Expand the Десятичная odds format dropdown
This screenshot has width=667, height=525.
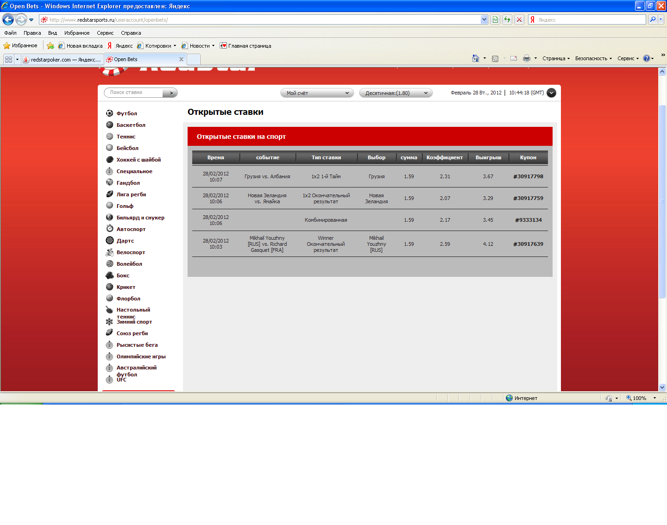(x=396, y=93)
